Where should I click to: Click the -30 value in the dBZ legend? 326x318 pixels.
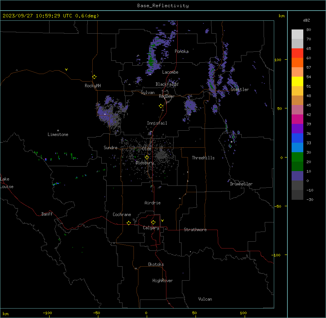point(310,200)
